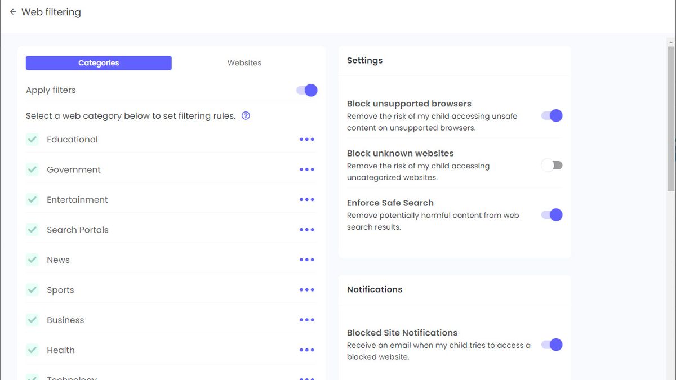Image resolution: width=676 pixels, height=380 pixels.
Task: Click the checkmark beside News category
Action: (32, 260)
